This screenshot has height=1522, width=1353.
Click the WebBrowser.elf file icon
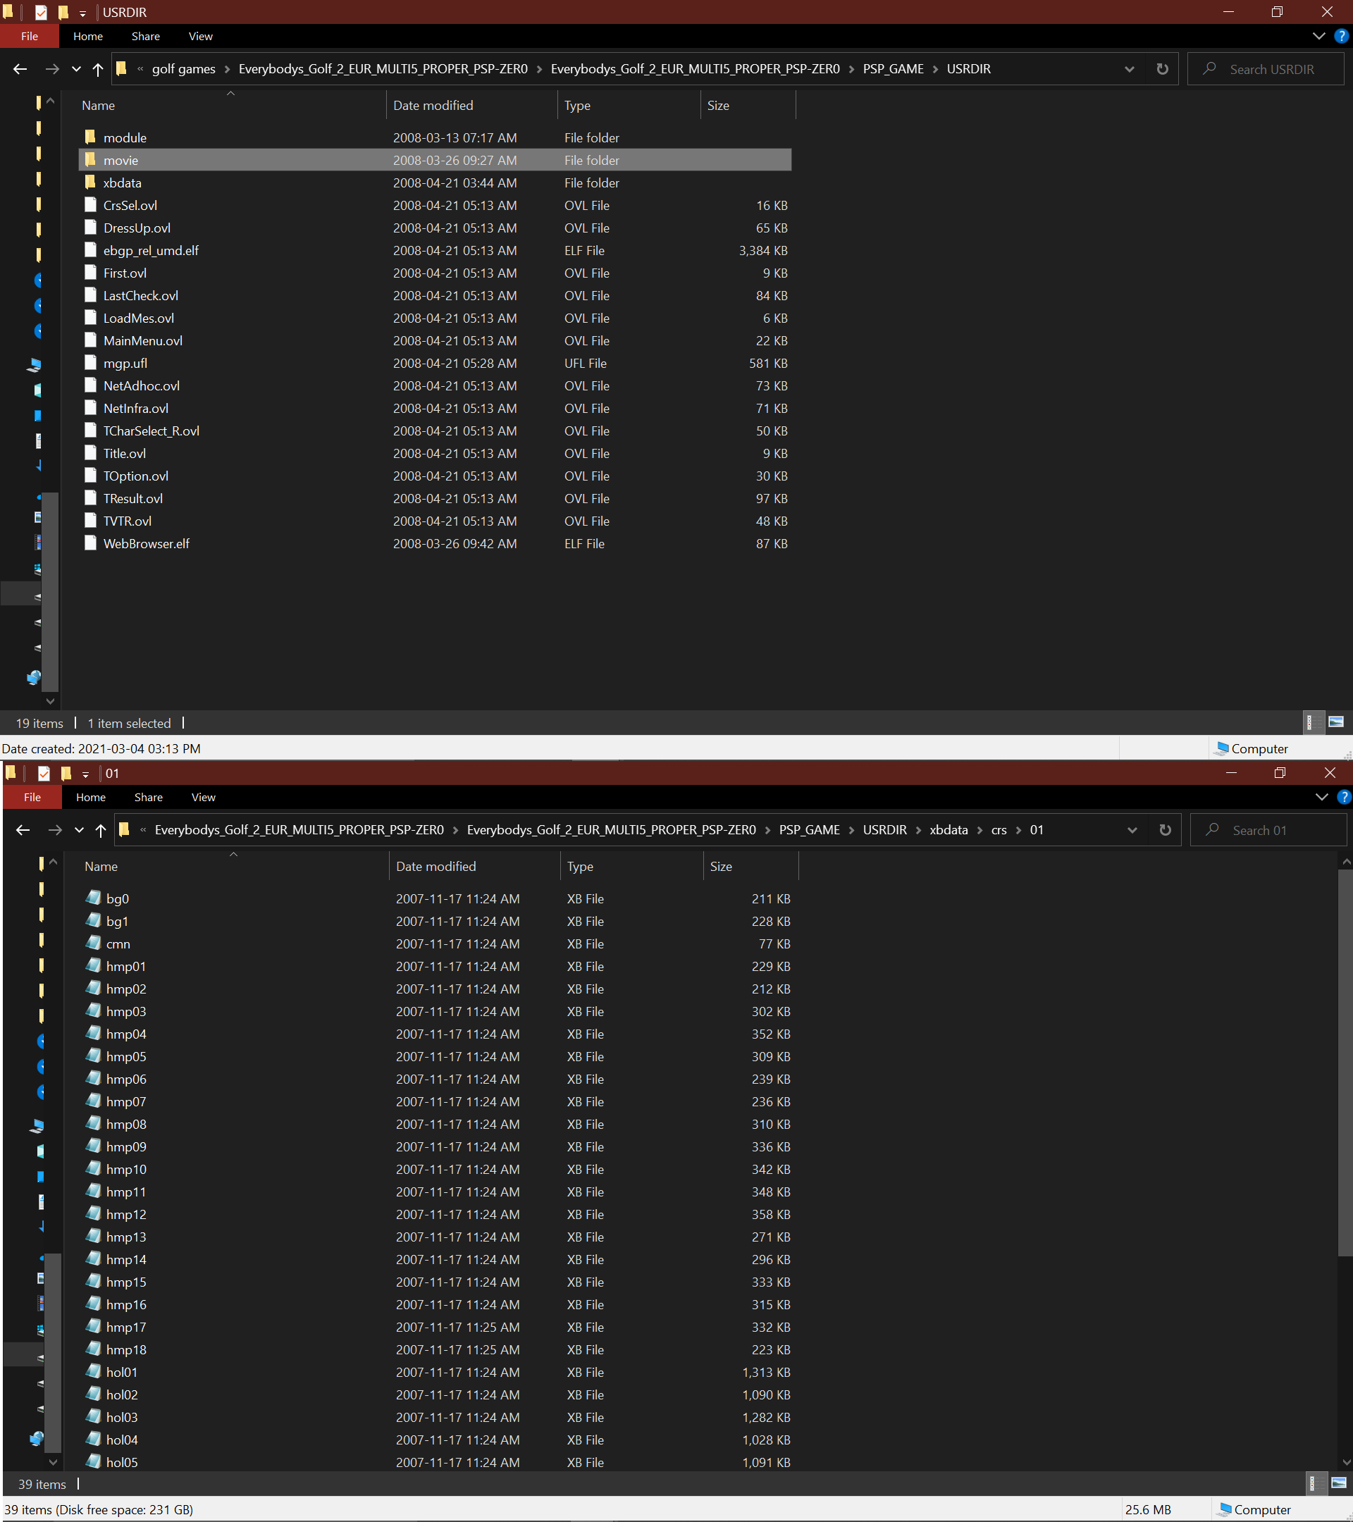[x=90, y=543]
